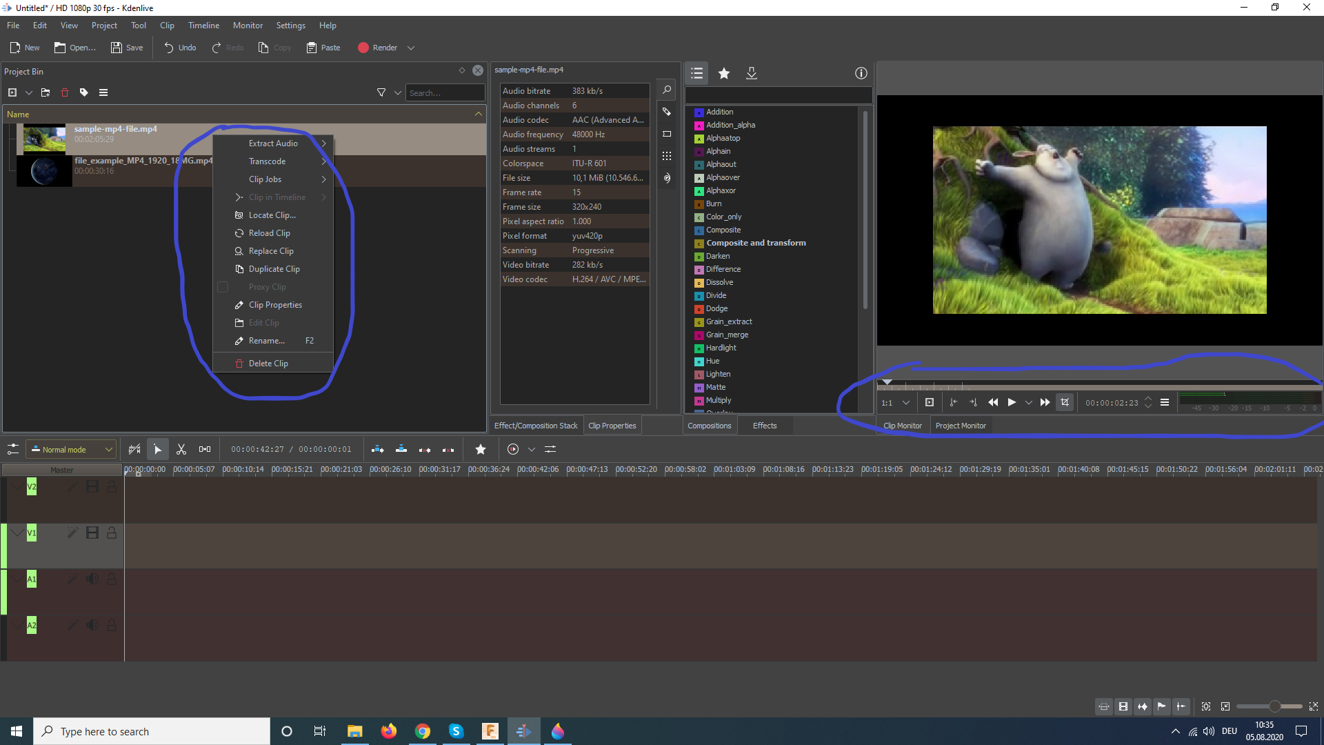
Task: Click Delete Clip in context menu
Action: (268, 364)
